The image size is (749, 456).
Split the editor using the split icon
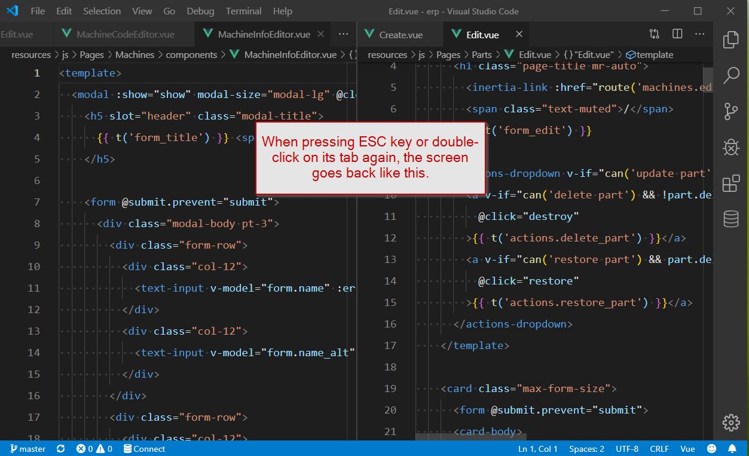[677, 34]
